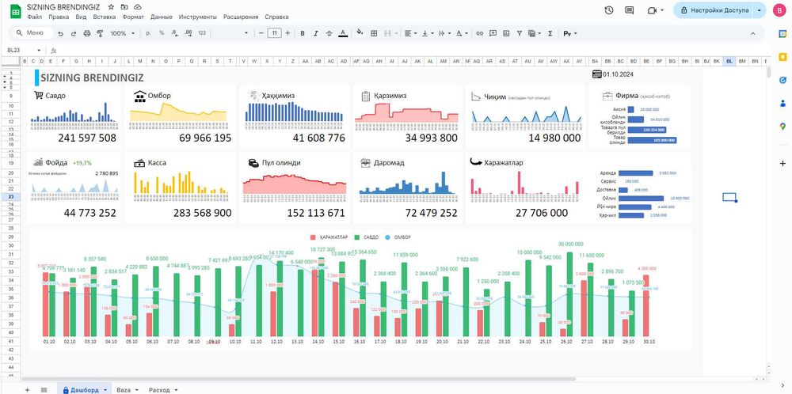Activate the paint format tool
Screen dimensions: 792x394
pyautogui.click(x=100, y=33)
